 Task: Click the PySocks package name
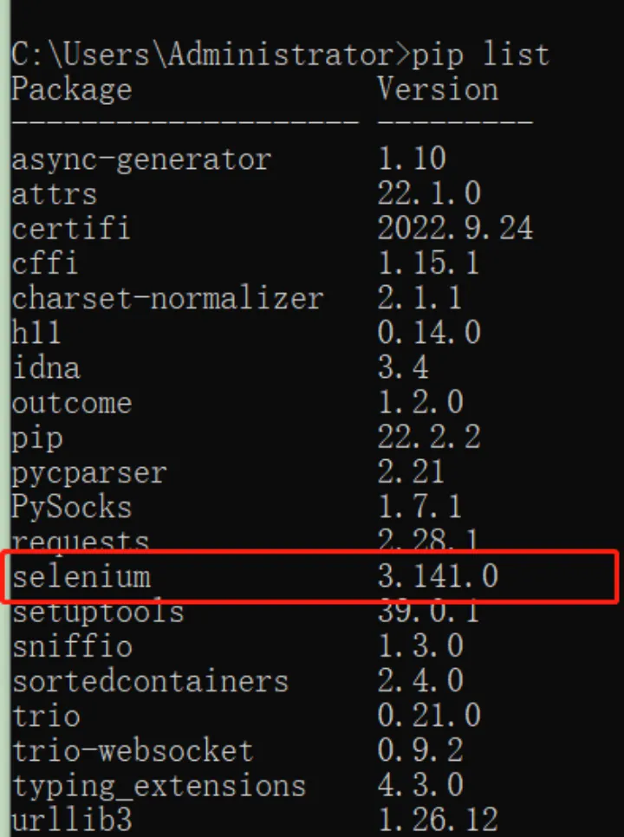72,507
